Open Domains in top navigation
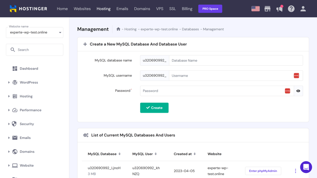The image size is (317, 178). (x=142, y=9)
